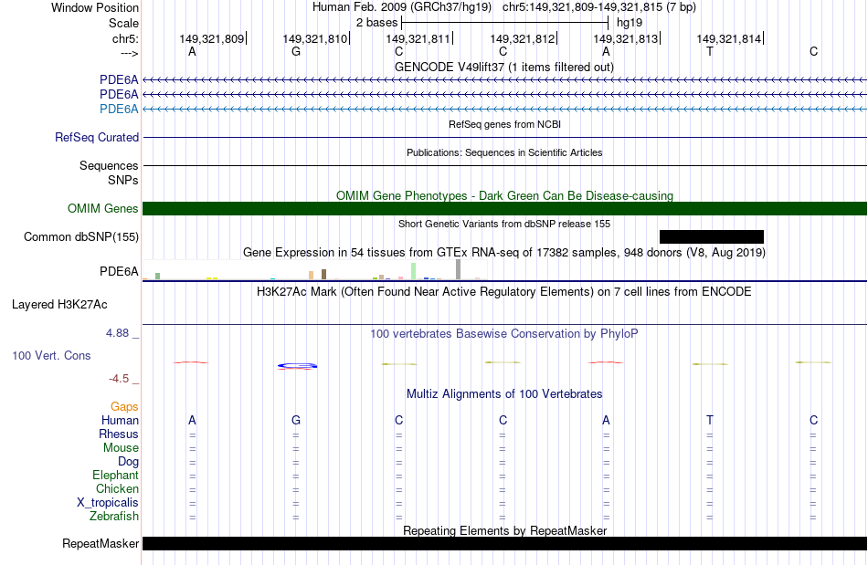868x565 pixels.
Task: Click the -4.5 PhyloP lower scale value
Action: 119,379
